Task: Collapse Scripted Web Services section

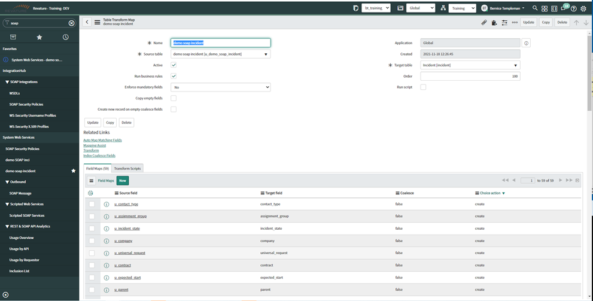Action: click(x=24, y=204)
